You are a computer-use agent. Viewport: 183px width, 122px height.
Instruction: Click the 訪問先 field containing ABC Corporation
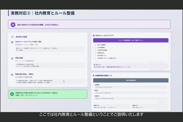pyautogui.click(x=131, y=93)
